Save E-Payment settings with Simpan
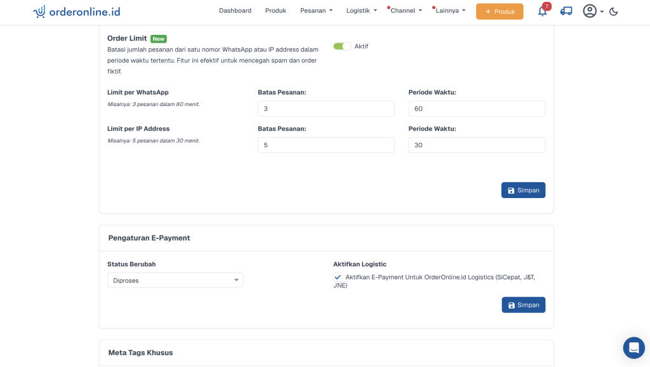650x367 pixels. pos(523,305)
